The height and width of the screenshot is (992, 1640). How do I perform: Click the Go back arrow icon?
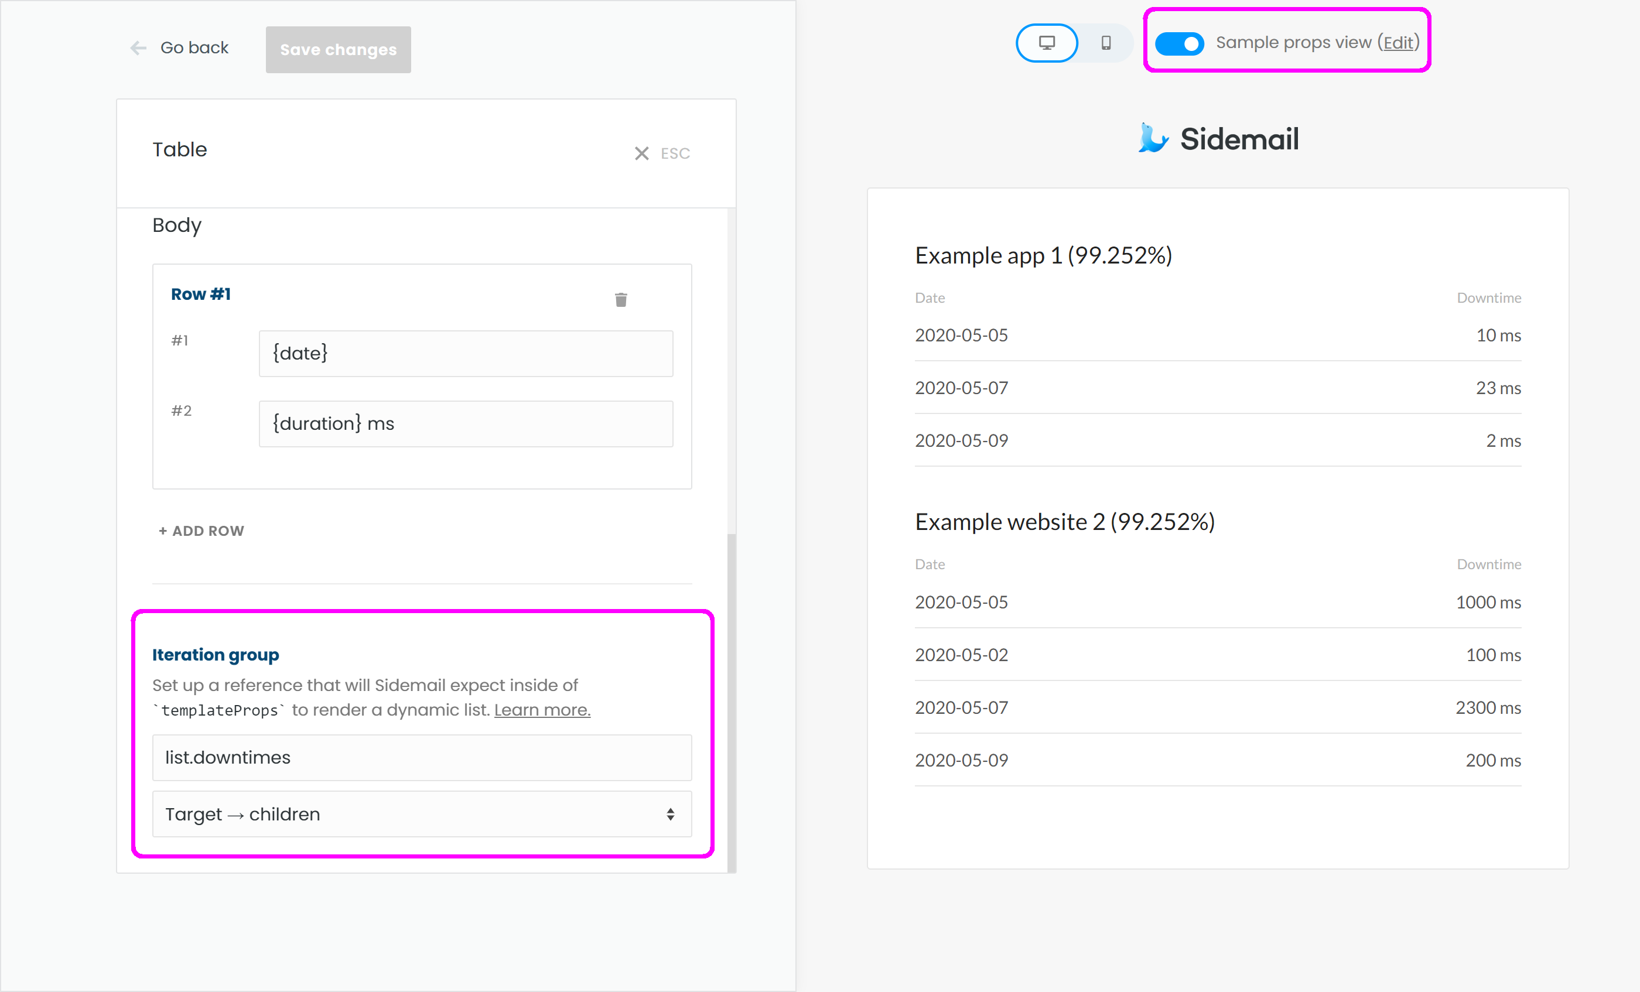[x=138, y=48]
